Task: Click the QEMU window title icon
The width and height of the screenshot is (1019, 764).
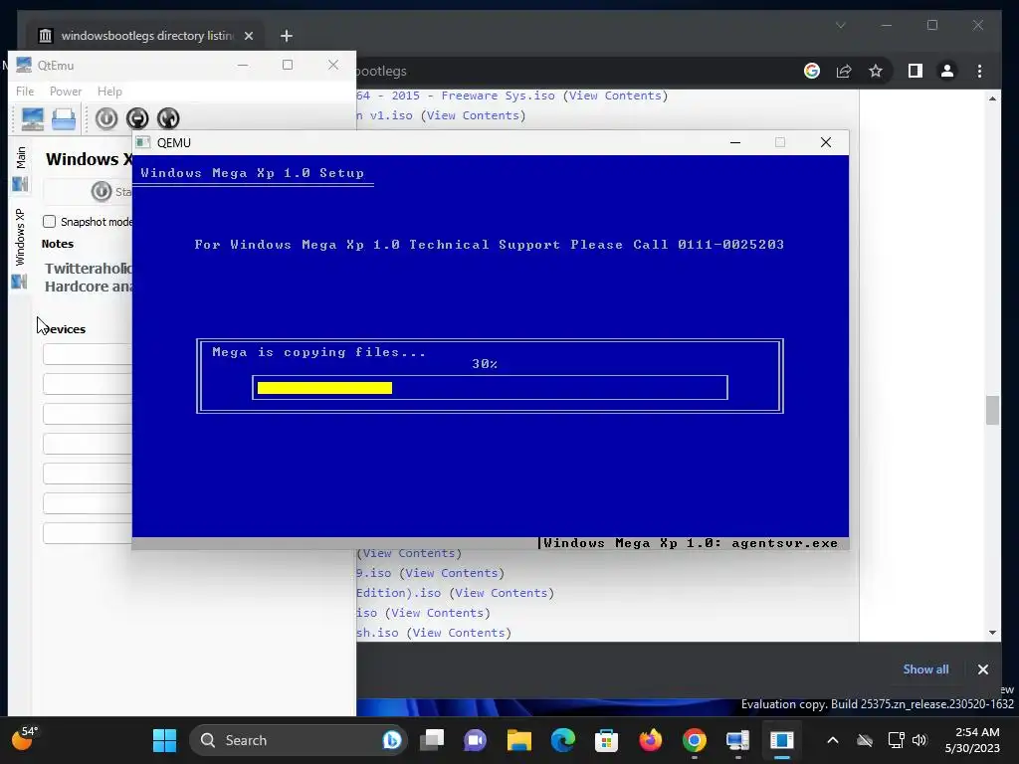Action: click(x=143, y=142)
